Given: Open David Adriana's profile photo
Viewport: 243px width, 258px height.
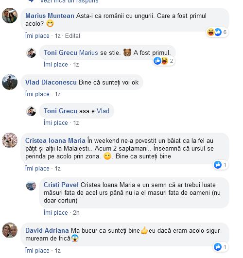Looking at the screenshot, I should (10, 230).
